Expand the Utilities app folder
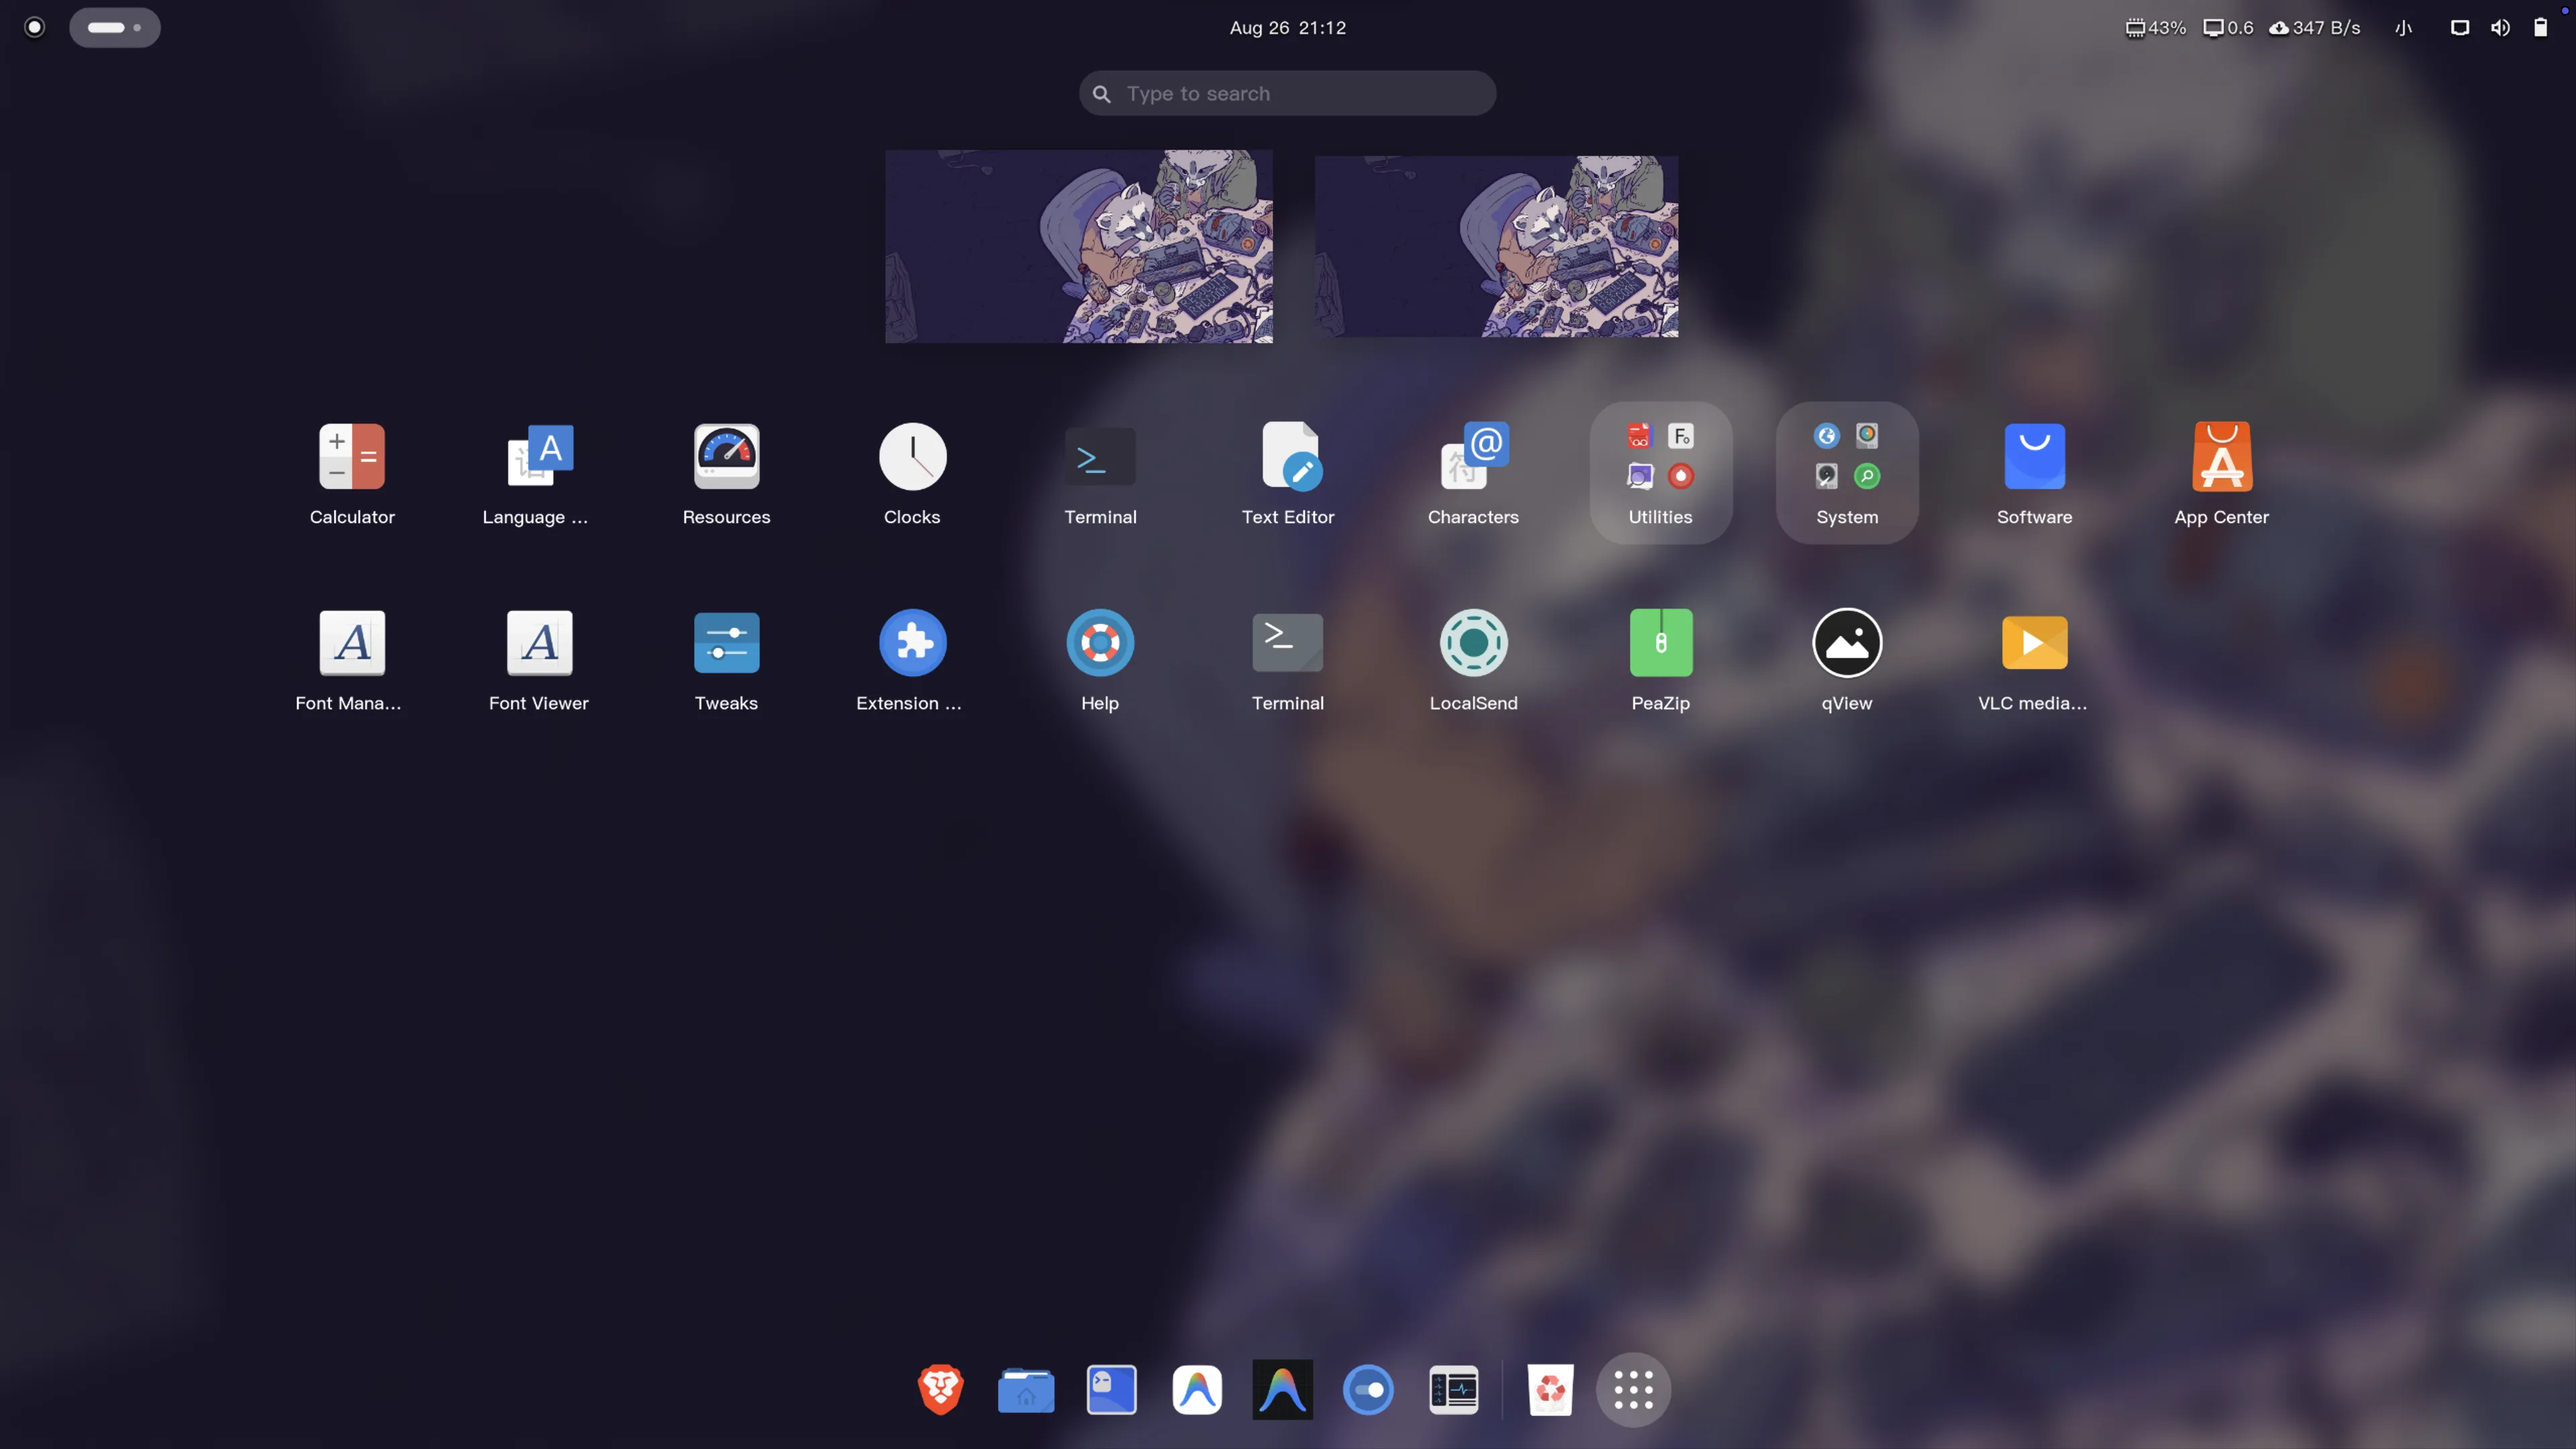This screenshot has width=2576, height=1449. 1660,472
